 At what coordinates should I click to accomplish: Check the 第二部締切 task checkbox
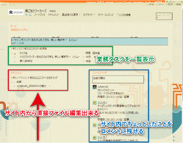[15, 61]
